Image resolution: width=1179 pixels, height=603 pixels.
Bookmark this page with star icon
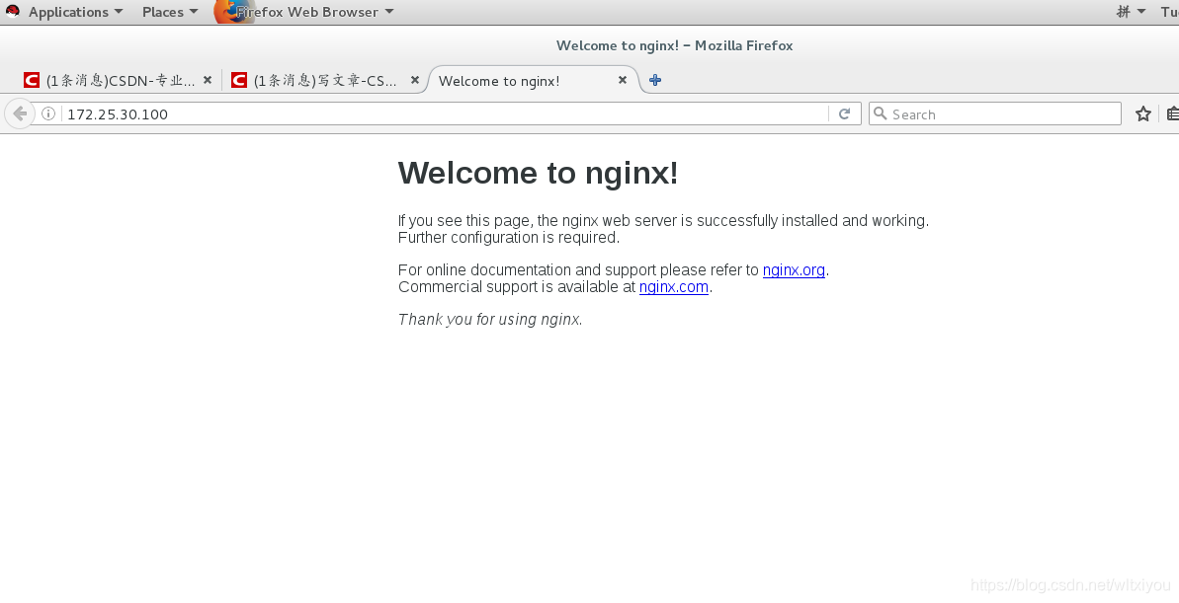tap(1142, 113)
